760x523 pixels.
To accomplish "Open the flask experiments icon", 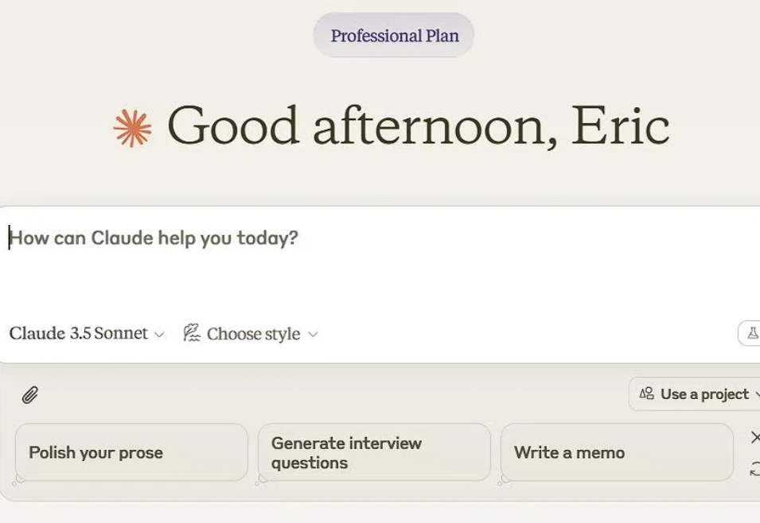I will [752, 333].
